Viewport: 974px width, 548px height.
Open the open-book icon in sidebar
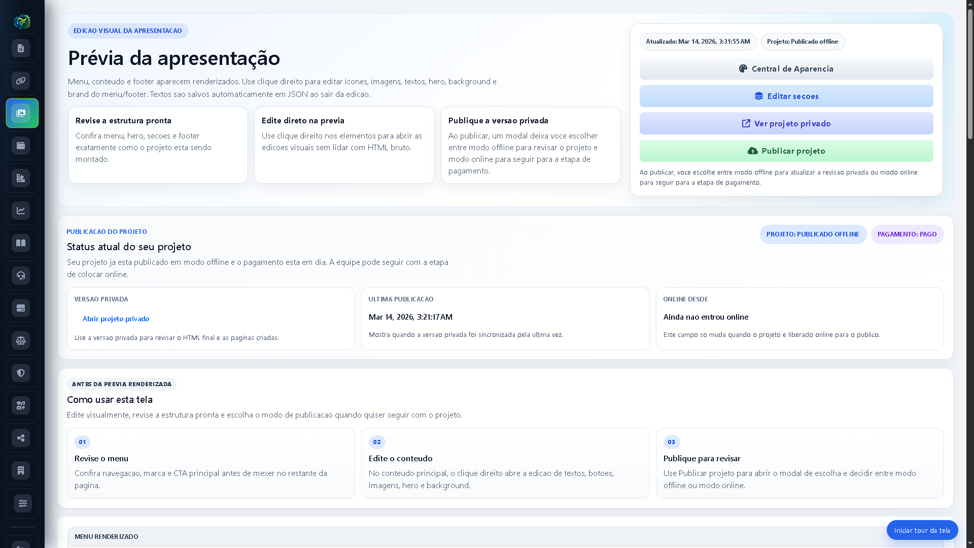pos(21,243)
